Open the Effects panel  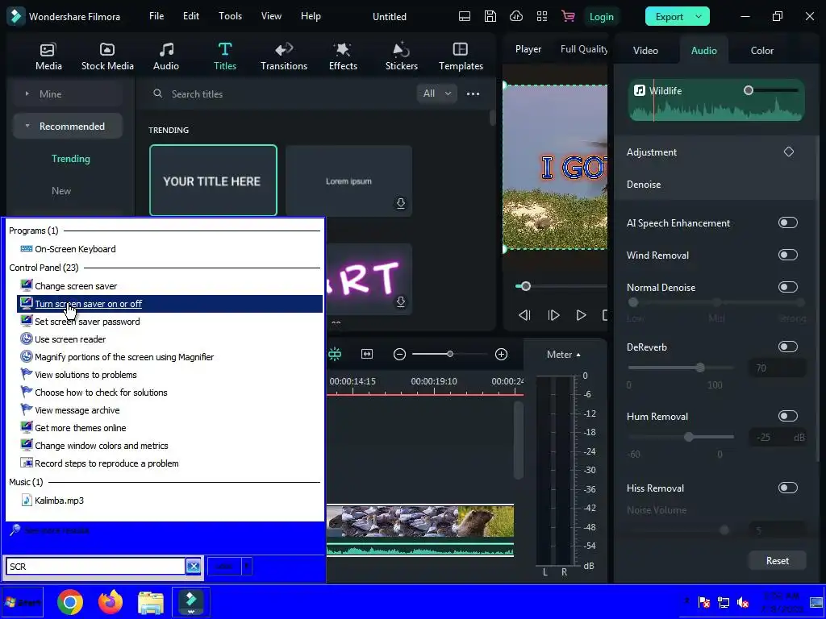coord(343,56)
